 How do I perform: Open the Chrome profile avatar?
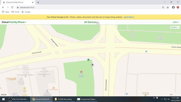[173, 7]
